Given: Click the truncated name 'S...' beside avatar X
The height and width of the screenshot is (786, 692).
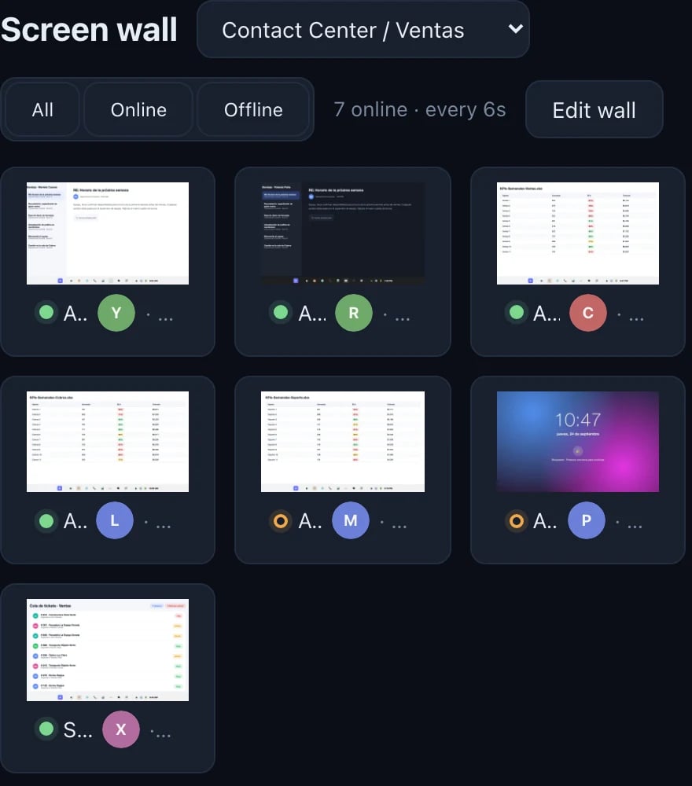Looking at the screenshot, I should (78, 730).
